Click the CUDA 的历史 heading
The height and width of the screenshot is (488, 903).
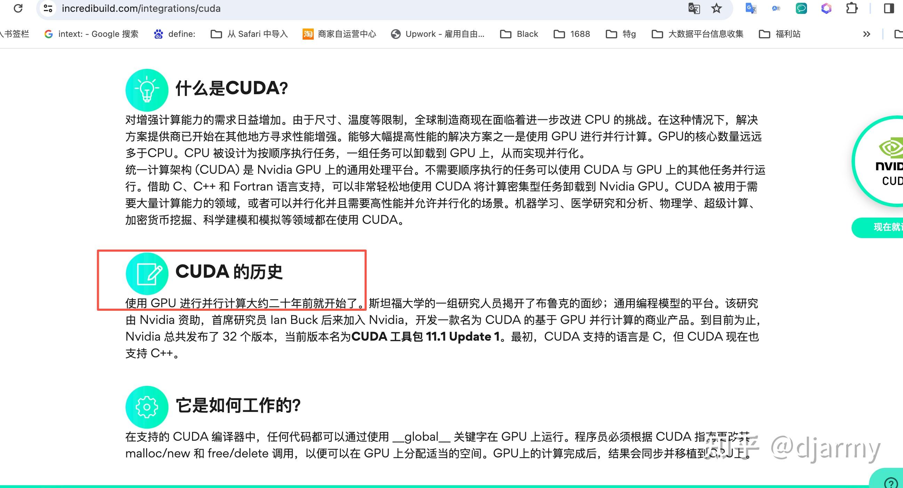point(229,271)
